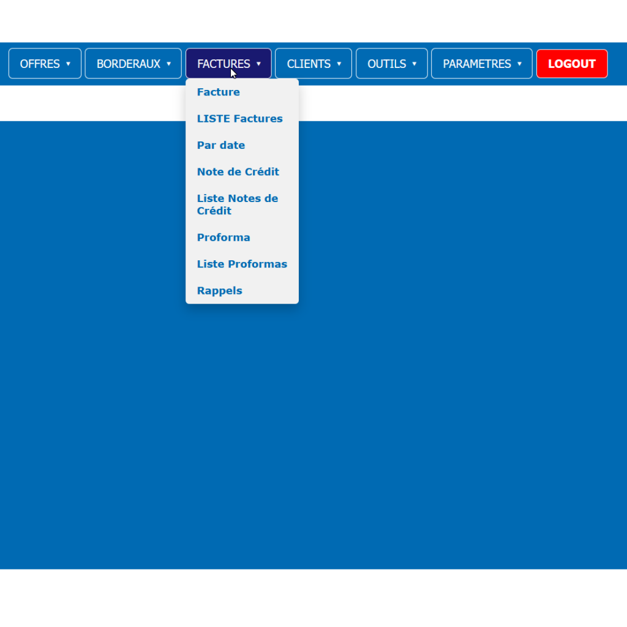Select LISTE Factures from the dropdown
627x627 pixels.
[239, 119]
